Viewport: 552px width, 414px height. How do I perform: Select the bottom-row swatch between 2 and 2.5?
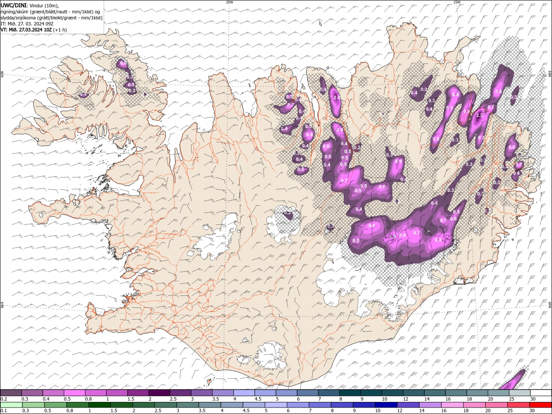[x=144, y=405]
